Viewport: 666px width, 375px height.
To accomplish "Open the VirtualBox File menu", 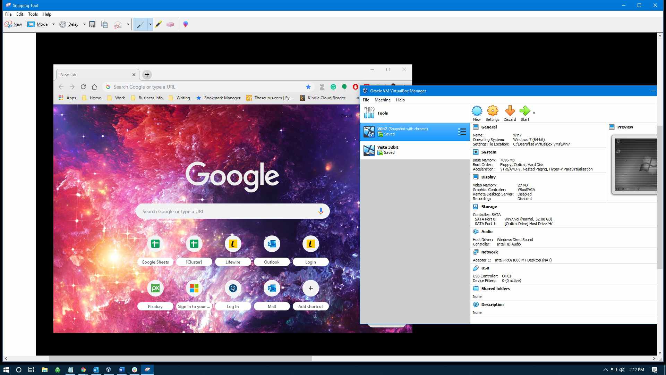I will tap(366, 100).
